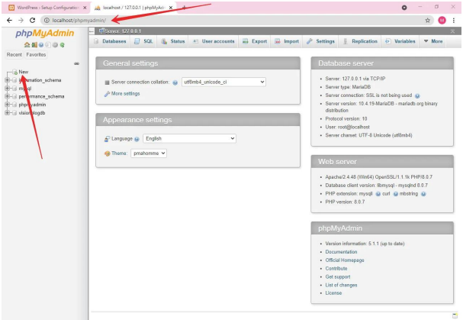Close the WordPress Setup Configuration tab

(85, 8)
